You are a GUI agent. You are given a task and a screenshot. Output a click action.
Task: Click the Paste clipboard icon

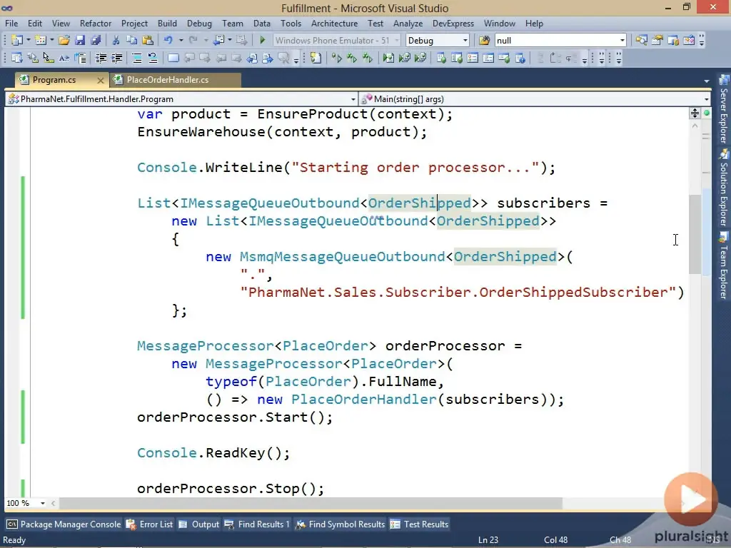(x=148, y=41)
